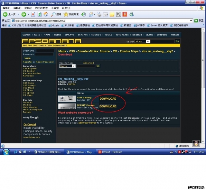Go to the home page icon

click(46, 14)
